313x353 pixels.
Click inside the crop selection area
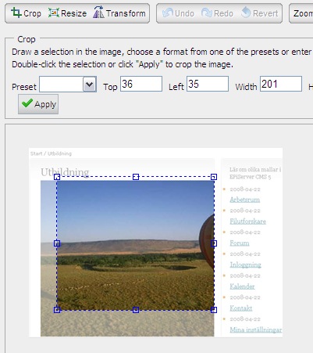[135, 243]
